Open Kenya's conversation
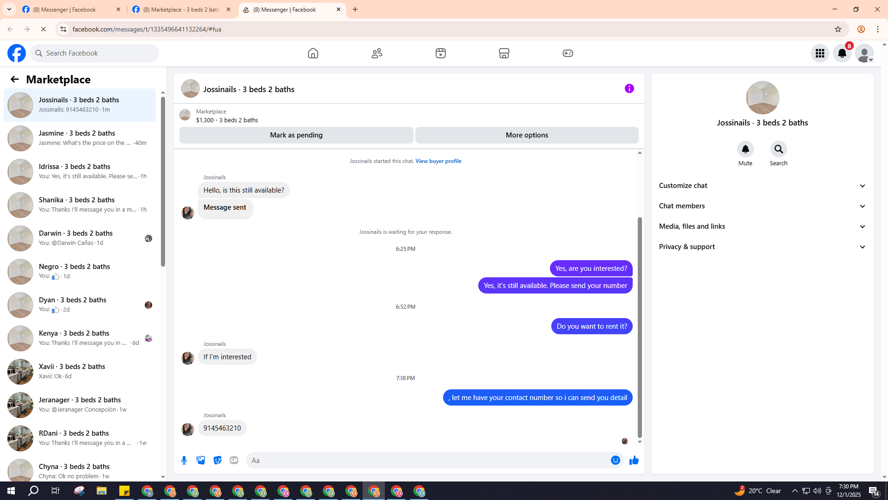 [80, 338]
